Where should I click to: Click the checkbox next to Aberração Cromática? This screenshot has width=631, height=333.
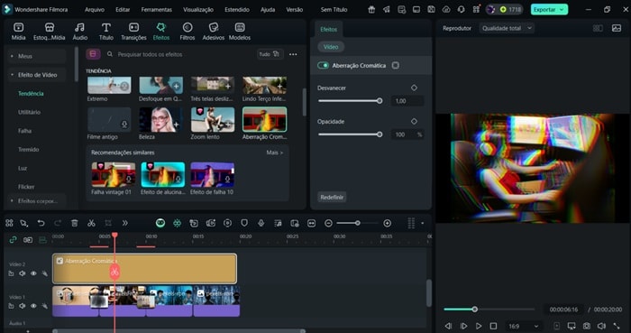pos(396,65)
